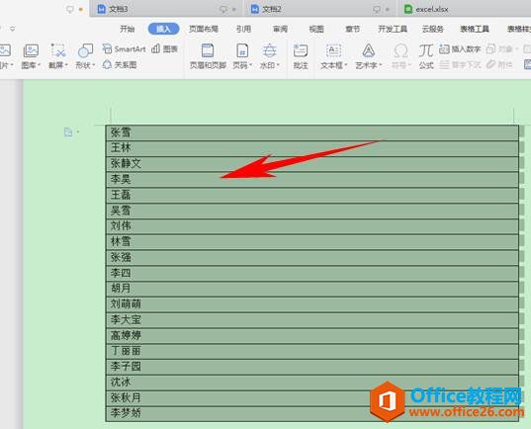Click the 艺术字 word art icon
Screen dimensions: 531x429
(368, 50)
